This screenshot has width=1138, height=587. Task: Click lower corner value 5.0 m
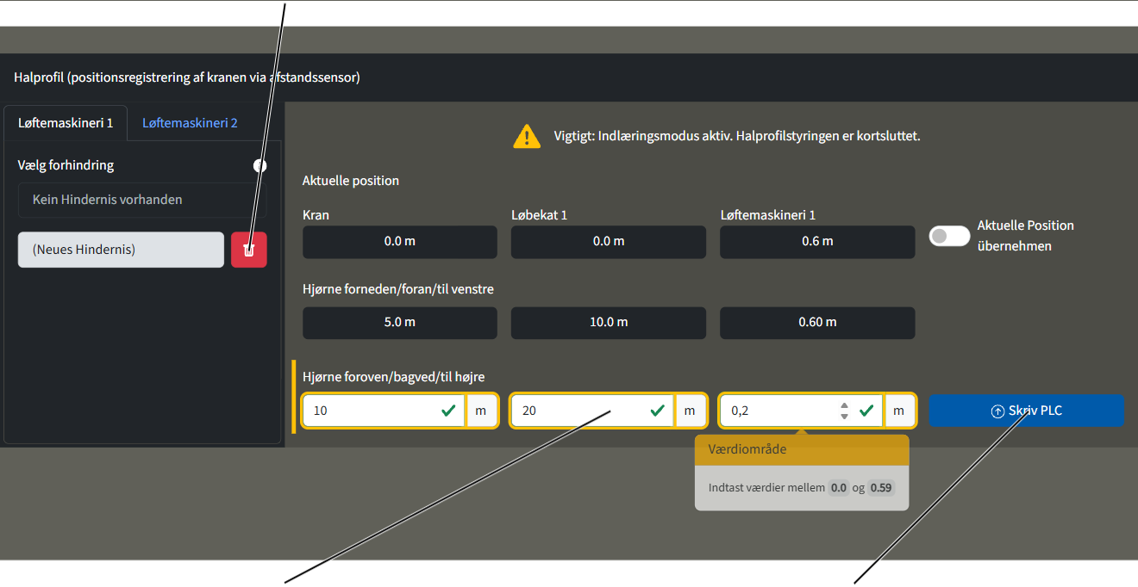(400, 323)
